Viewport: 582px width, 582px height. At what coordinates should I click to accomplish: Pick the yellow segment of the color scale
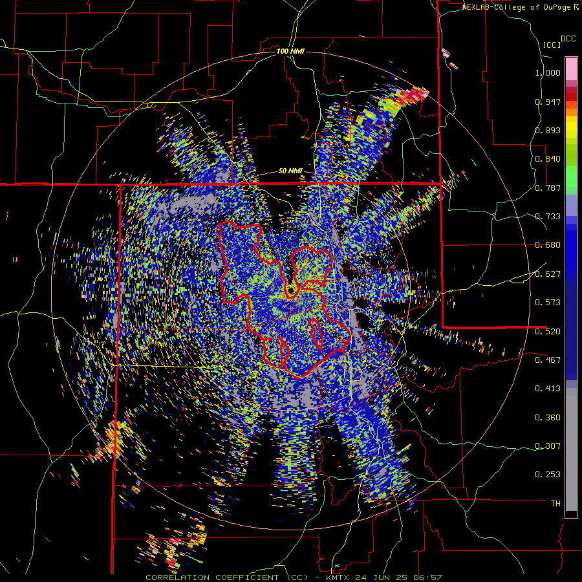pos(571,127)
